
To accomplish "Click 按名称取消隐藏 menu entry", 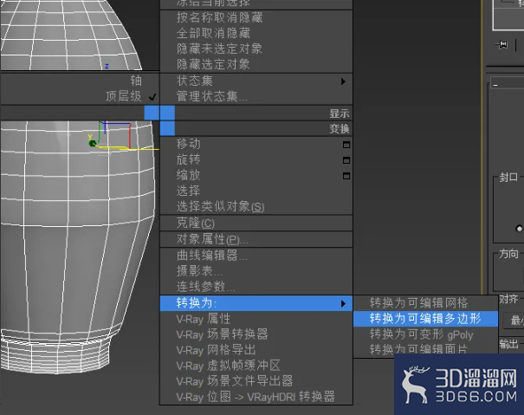I will pyautogui.click(x=219, y=17).
